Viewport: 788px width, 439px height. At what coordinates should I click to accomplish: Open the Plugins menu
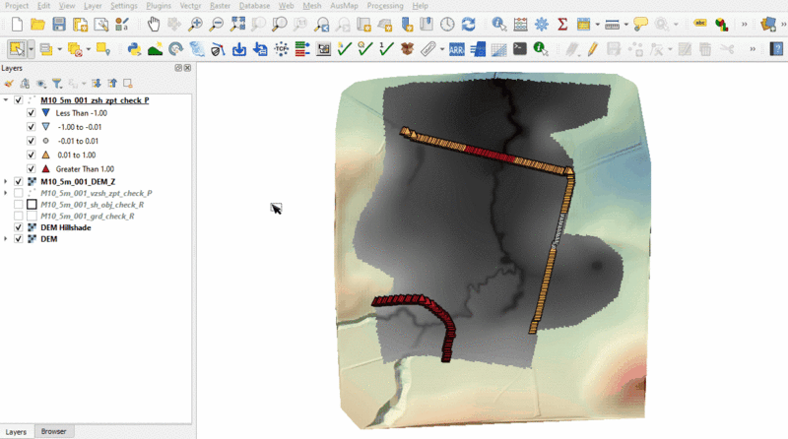point(158,6)
